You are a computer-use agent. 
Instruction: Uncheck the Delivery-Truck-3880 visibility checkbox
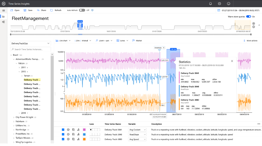coord(63,139)
